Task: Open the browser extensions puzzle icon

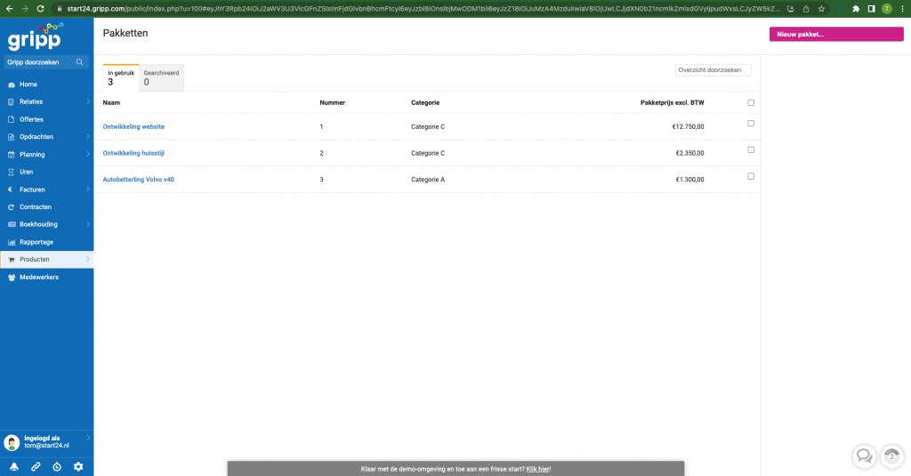Action: tap(856, 8)
